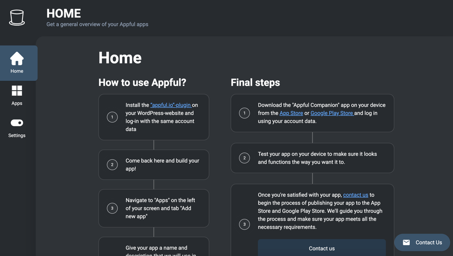Go to the Settings label in sidebar
This screenshot has height=256, width=453.
tap(17, 136)
